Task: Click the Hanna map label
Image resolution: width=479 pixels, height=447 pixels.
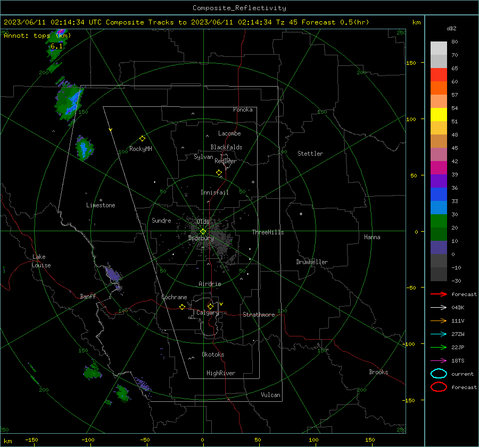Action: [x=372, y=237]
